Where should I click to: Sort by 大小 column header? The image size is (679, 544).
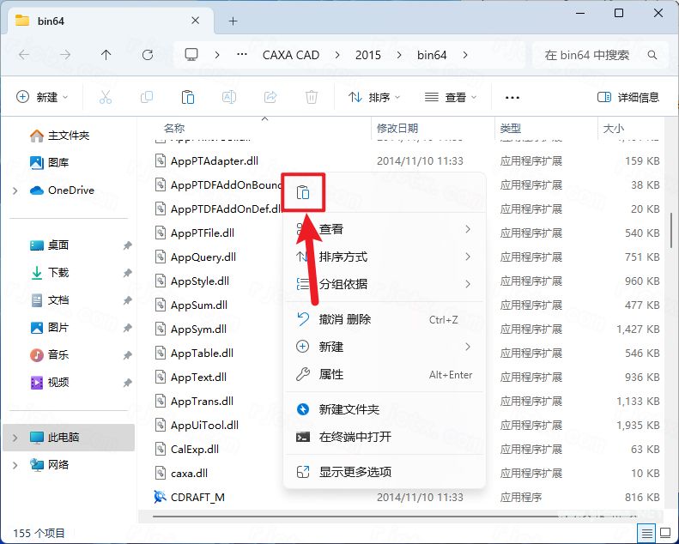point(614,129)
